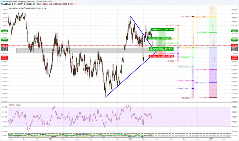
Task: Select the Target: 0.01038 (1.06%) label
Action: tap(160, 38)
